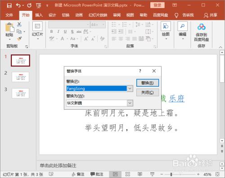Click the 共享 share button

(211, 15)
